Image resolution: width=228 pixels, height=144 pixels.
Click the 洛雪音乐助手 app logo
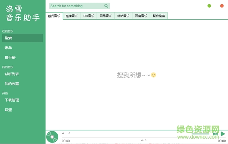(22, 14)
